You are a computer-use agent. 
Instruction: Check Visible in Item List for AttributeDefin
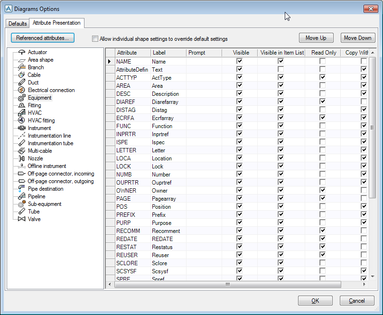(x=280, y=69)
